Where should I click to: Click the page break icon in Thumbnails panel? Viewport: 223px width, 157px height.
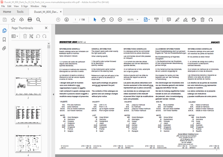[31, 36]
